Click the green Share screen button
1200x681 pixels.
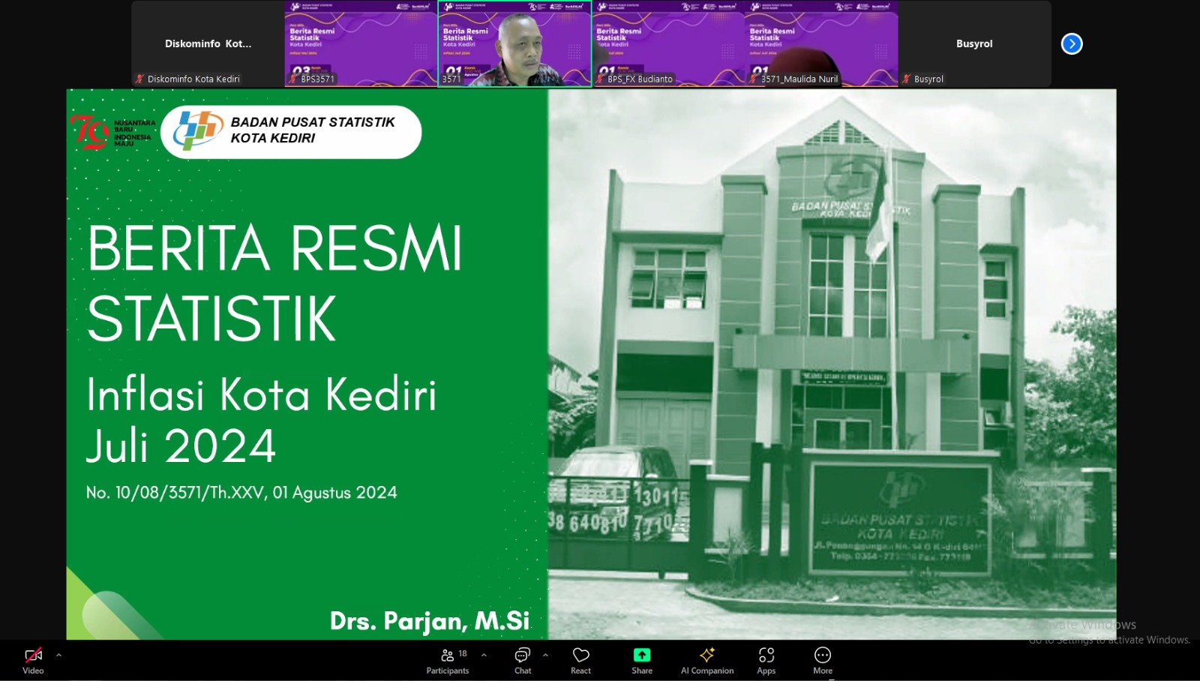tap(642, 661)
